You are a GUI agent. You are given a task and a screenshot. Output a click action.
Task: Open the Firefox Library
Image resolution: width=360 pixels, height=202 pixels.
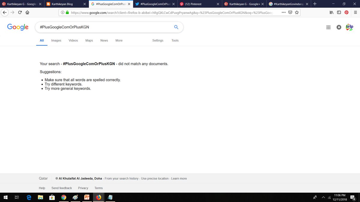[x=332, y=12]
